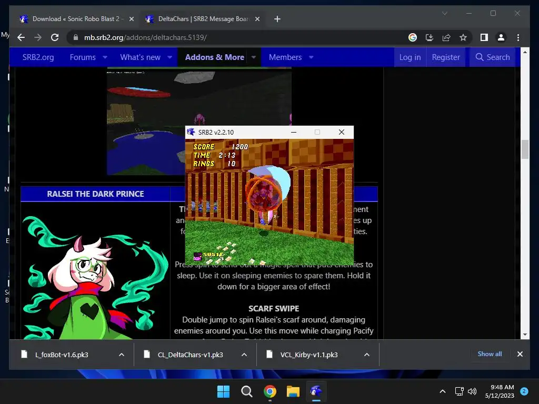
Task: Go forward in browser history
Action: 38,37
